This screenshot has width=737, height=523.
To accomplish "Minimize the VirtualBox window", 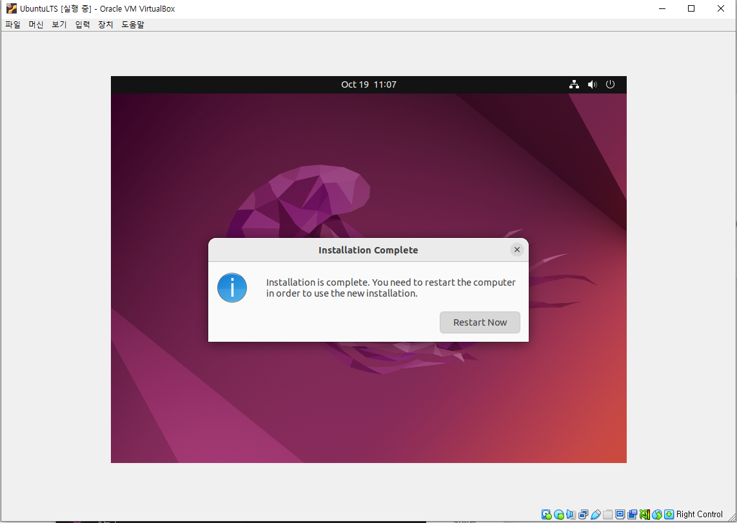I will (662, 8).
